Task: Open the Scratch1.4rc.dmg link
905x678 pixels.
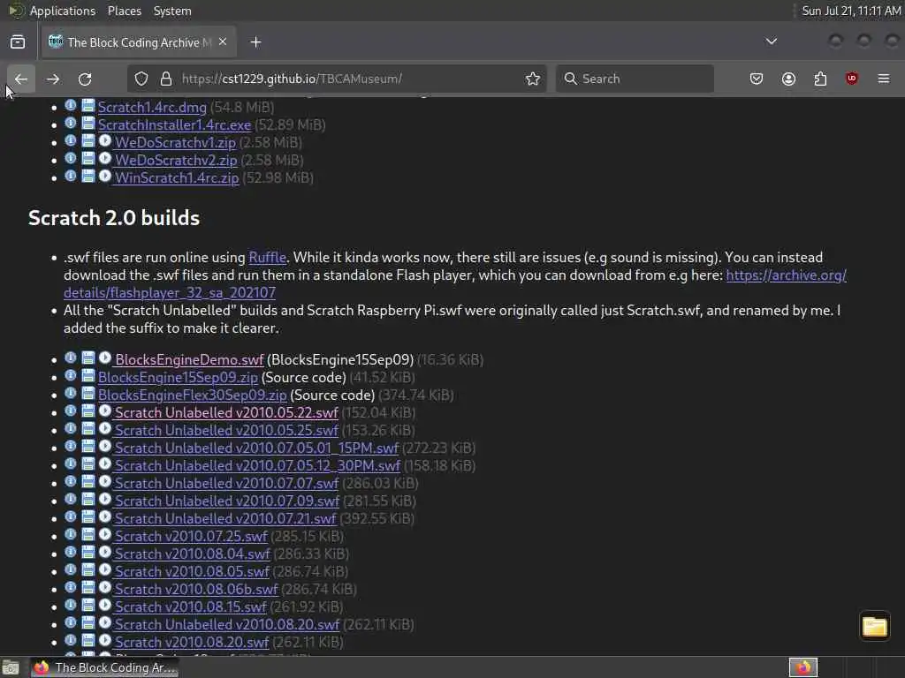Action: point(152,107)
